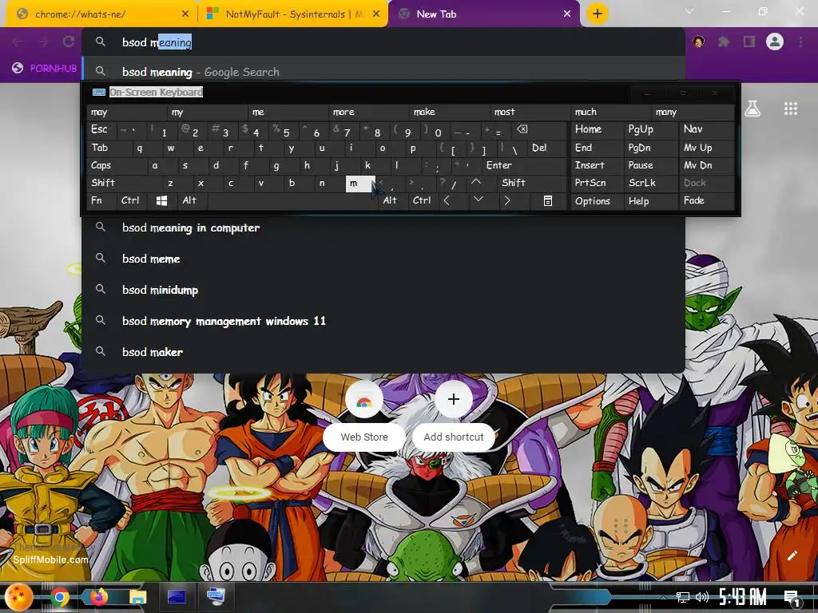Tap the Home key on On-Screen Keyboard

point(597,130)
